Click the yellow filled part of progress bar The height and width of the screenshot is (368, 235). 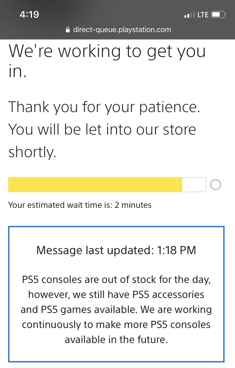tap(95, 185)
